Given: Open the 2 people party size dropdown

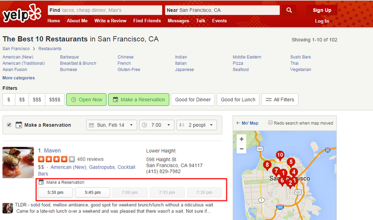Looking at the screenshot, I should click(x=197, y=125).
